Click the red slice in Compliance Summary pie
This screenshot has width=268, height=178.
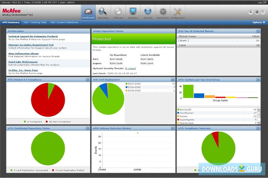pos(216,138)
